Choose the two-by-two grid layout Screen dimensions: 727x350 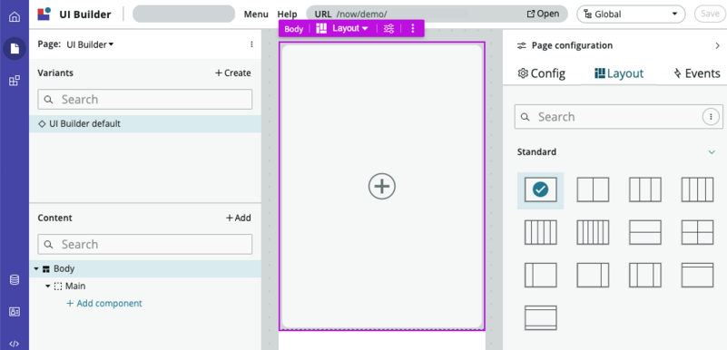pos(697,232)
